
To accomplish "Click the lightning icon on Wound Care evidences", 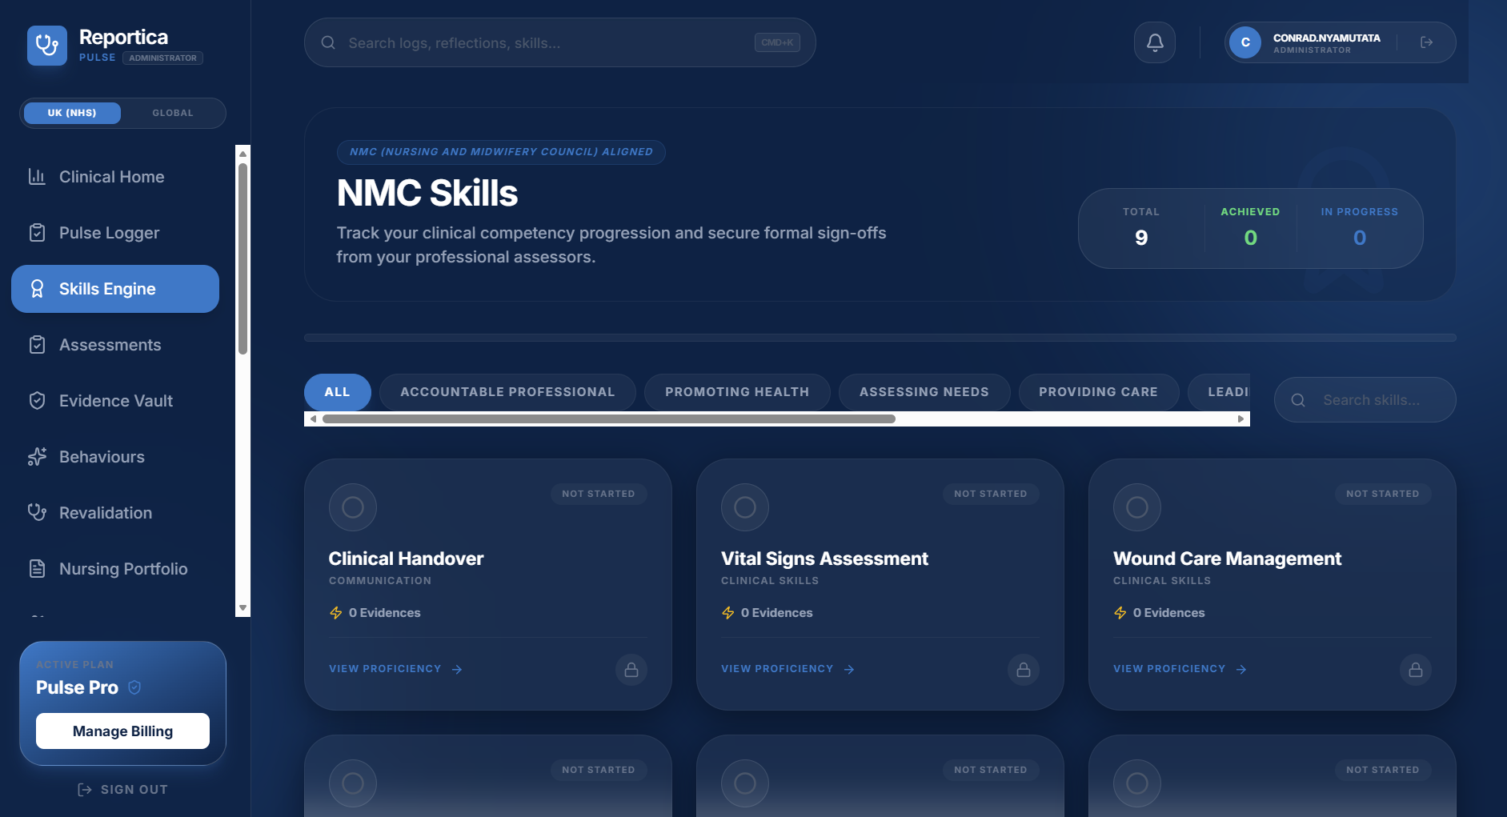I will pyautogui.click(x=1120, y=613).
